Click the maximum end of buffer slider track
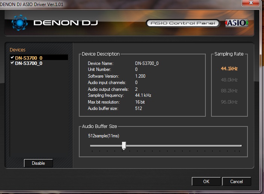Screen dimensions: 264x194 tap(240, 146)
